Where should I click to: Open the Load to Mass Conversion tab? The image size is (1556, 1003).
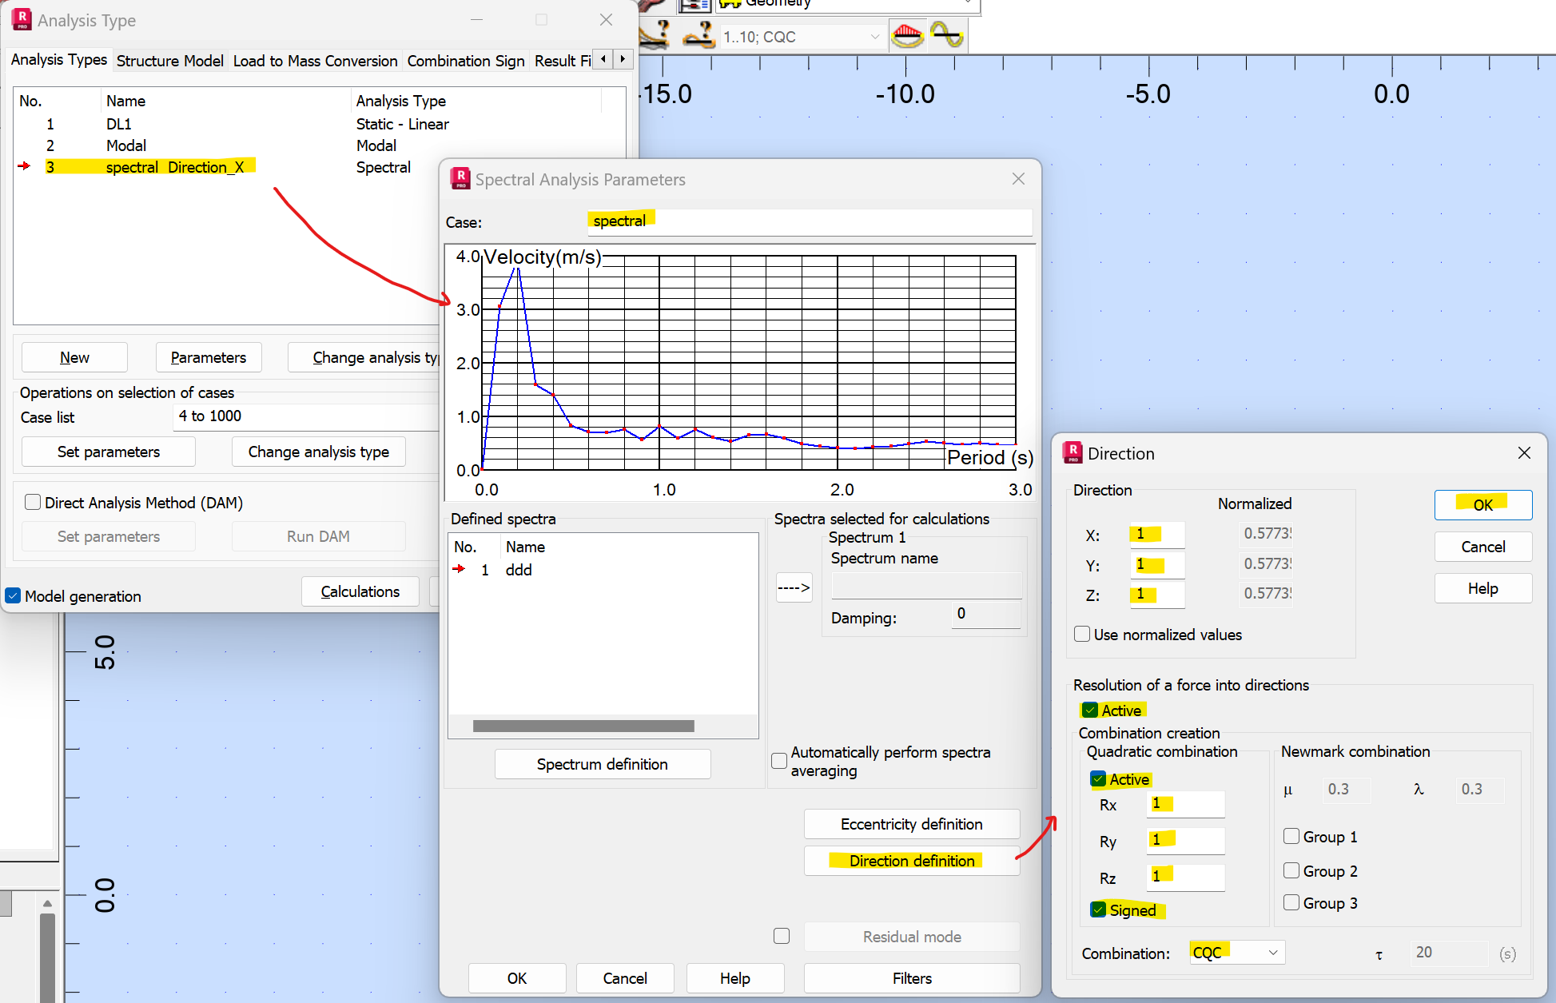[x=315, y=61]
